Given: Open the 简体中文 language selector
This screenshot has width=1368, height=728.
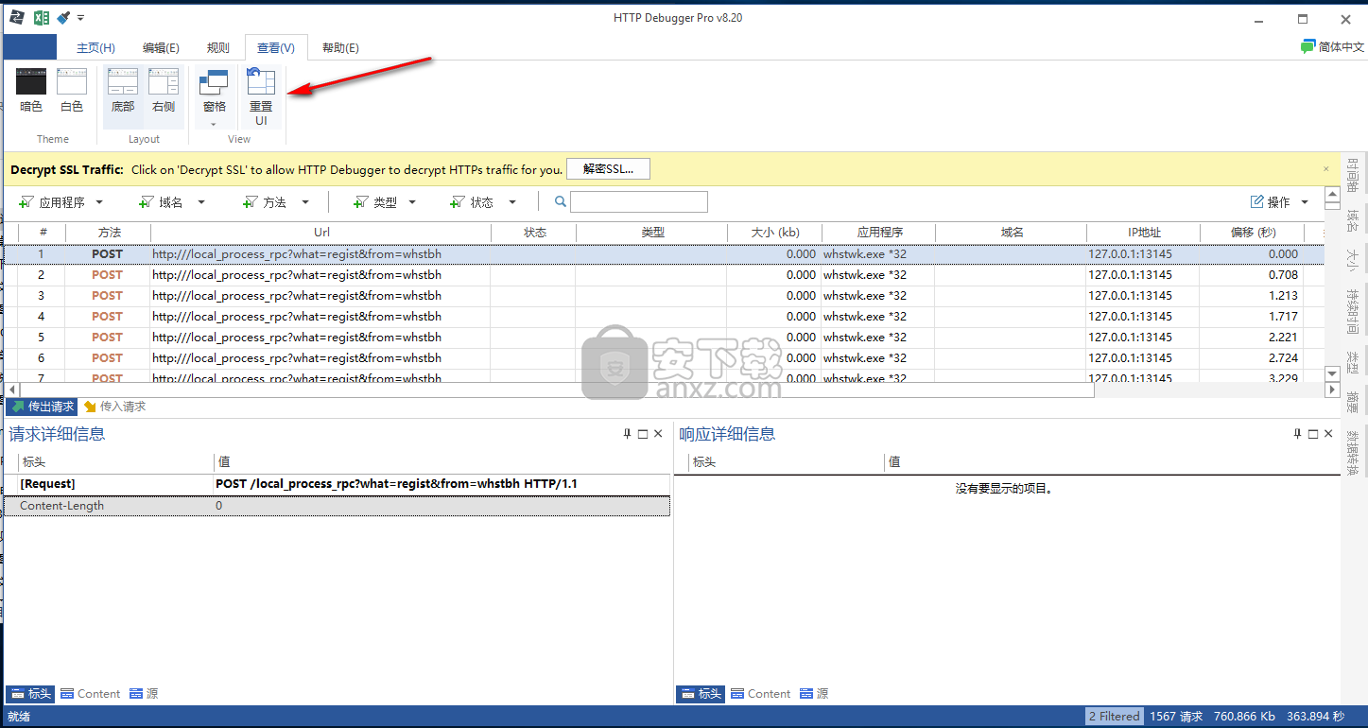Looking at the screenshot, I should click(1333, 46).
